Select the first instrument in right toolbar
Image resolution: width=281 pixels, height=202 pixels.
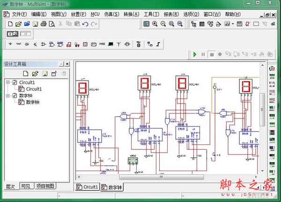tap(272, 68)
